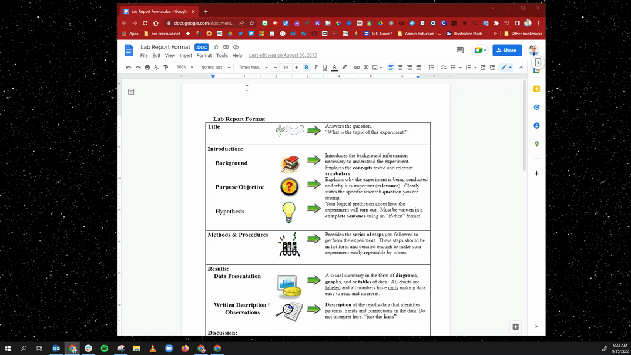The height and width of the screenshot is (355, 631).
Task: Go to the Google Docs home
Action: [128, 51]
